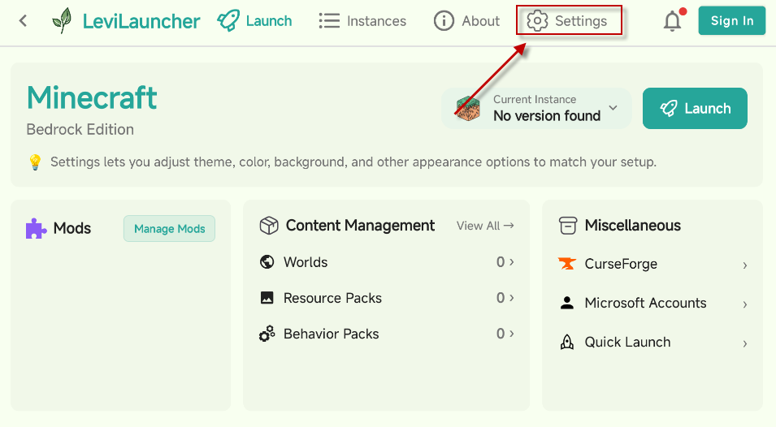The image size is (776, 427).
Task: Click the LeviLauncher title text
Action: [x=141, y=21]
